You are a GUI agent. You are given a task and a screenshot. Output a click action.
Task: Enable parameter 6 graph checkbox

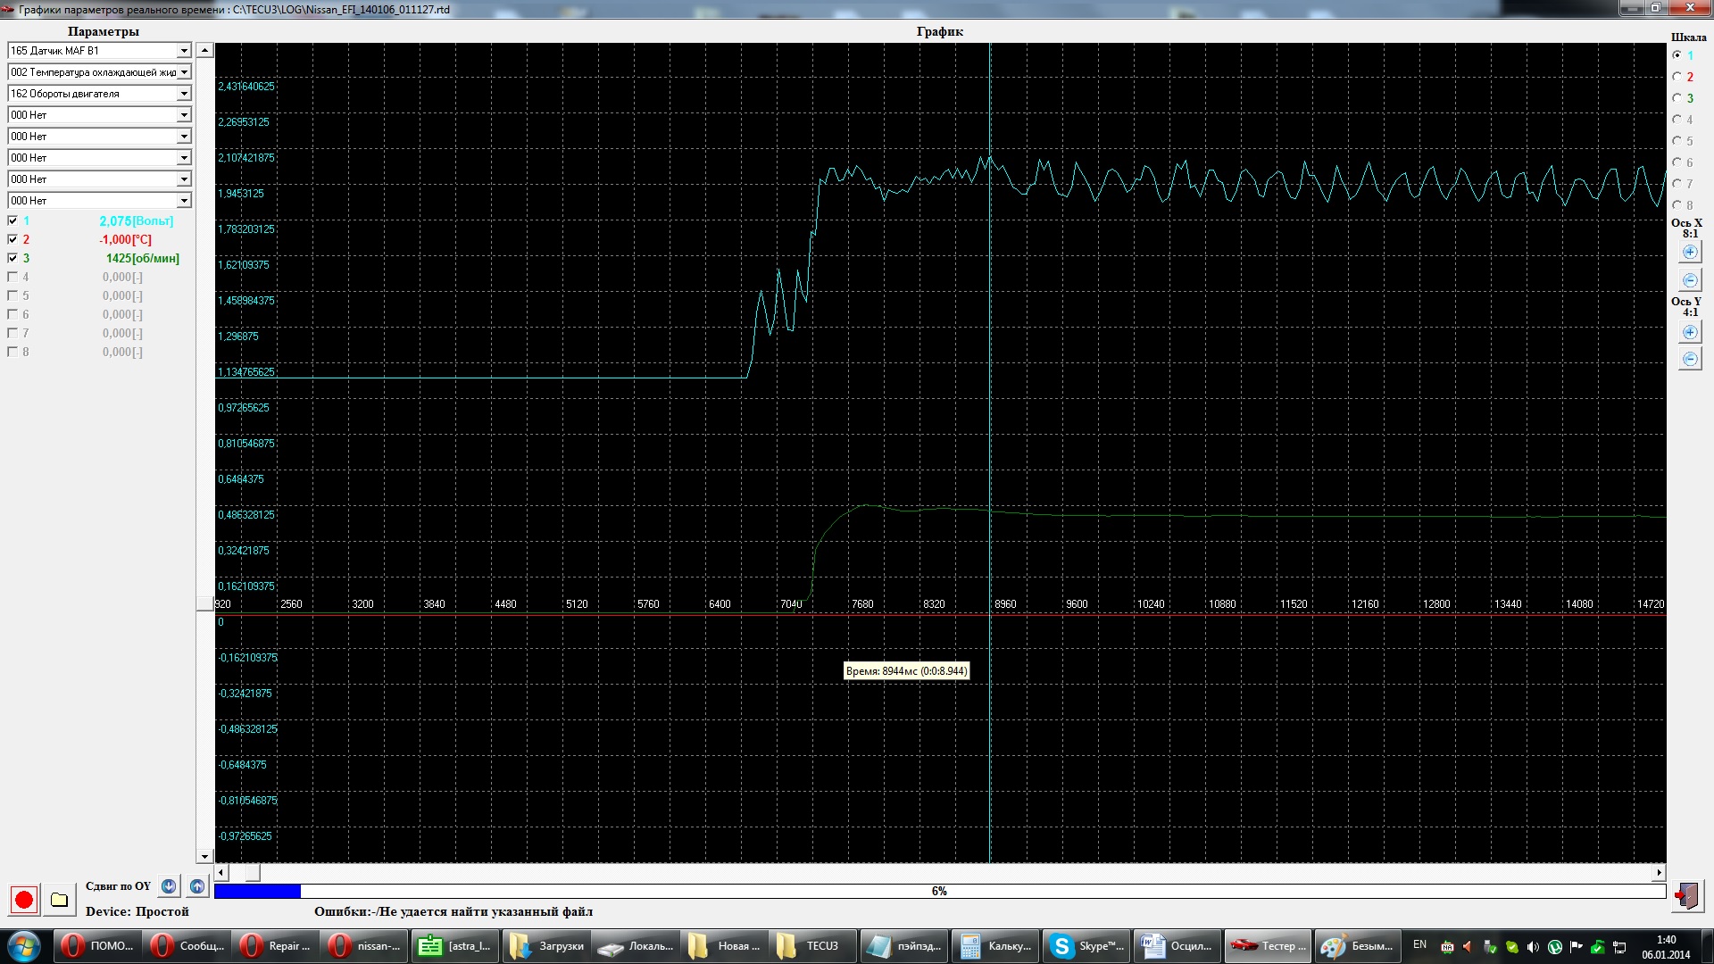click(x=12, y=314)
